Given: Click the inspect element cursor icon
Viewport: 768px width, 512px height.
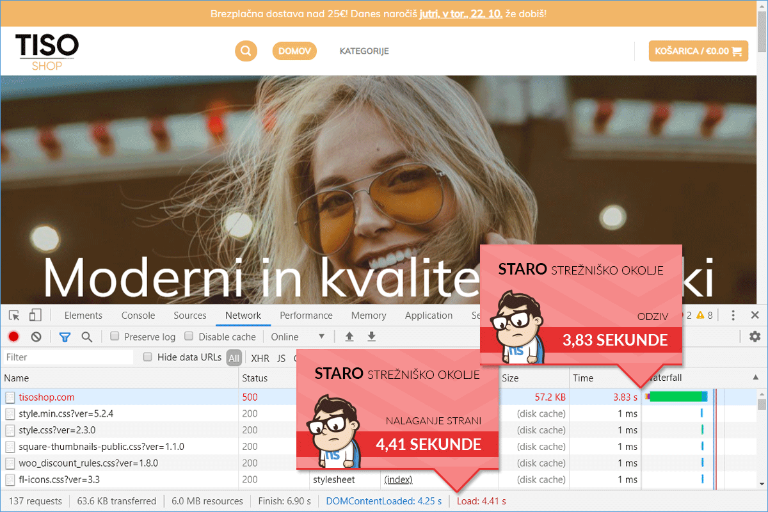Looking at the screenshot, I should point(14,315).
